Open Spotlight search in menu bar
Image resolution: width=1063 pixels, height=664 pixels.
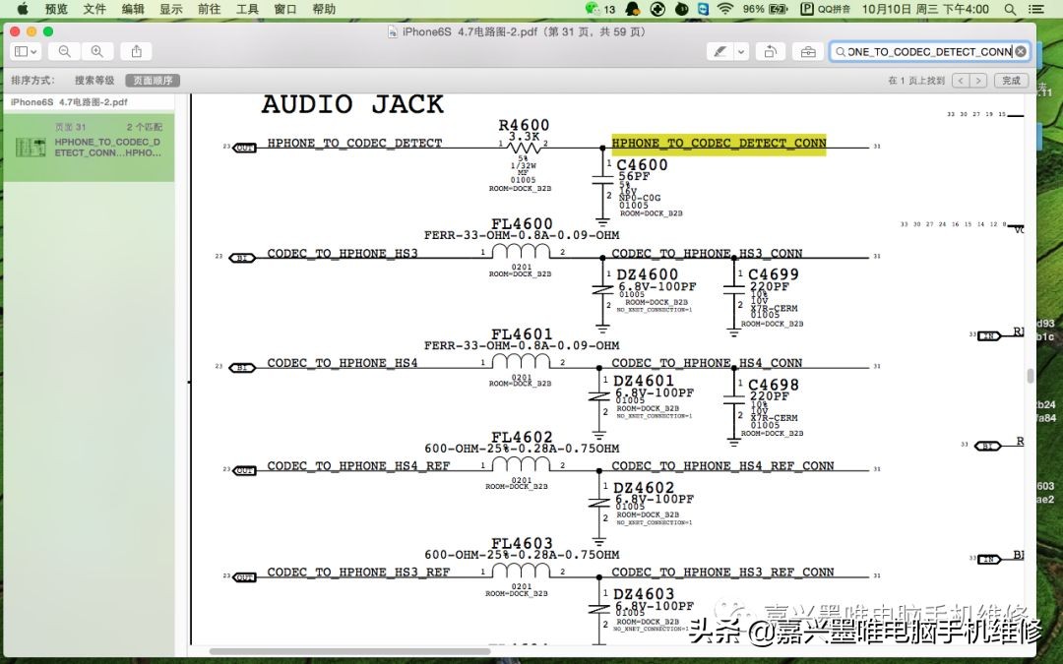[1010, 9]
